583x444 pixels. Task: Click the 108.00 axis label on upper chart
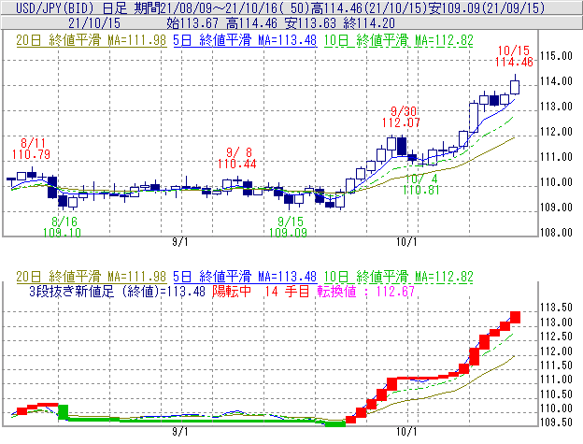click(x=556, y=233)
